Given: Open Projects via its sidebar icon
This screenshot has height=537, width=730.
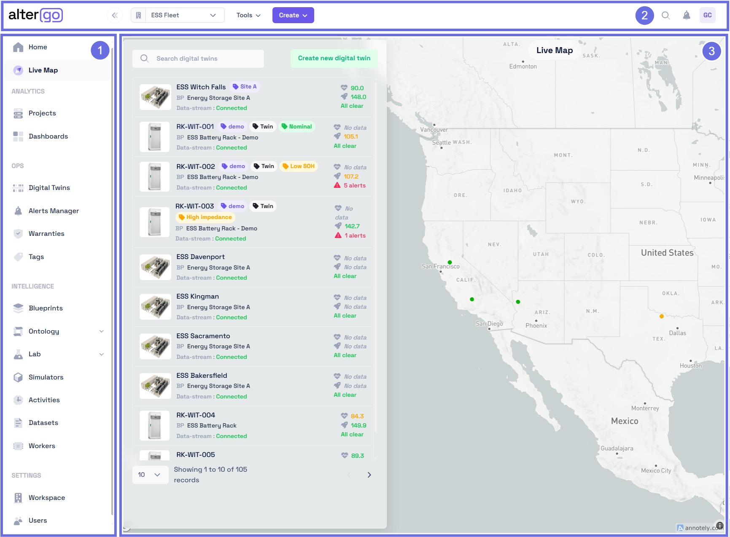Looking at the screenshot, I should tap(18, 113).
